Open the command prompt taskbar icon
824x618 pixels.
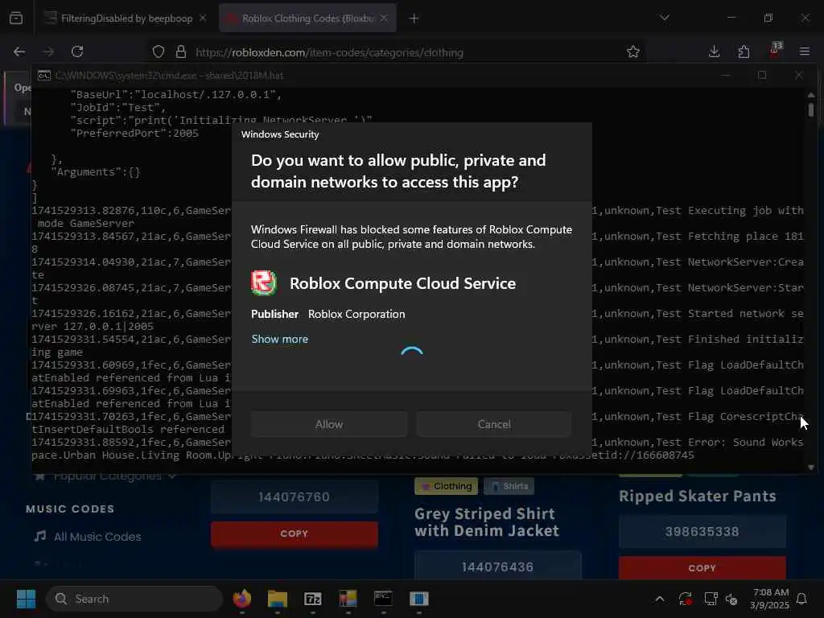coord(383,599)
